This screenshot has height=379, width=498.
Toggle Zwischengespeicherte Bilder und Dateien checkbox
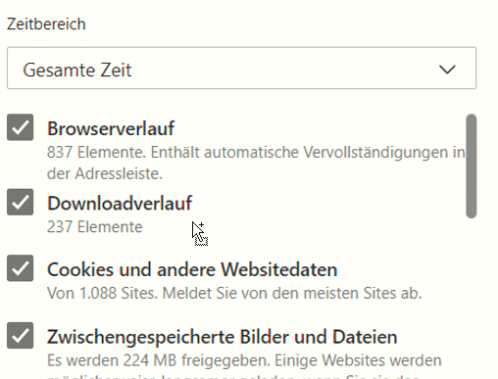tap(20, 336)
